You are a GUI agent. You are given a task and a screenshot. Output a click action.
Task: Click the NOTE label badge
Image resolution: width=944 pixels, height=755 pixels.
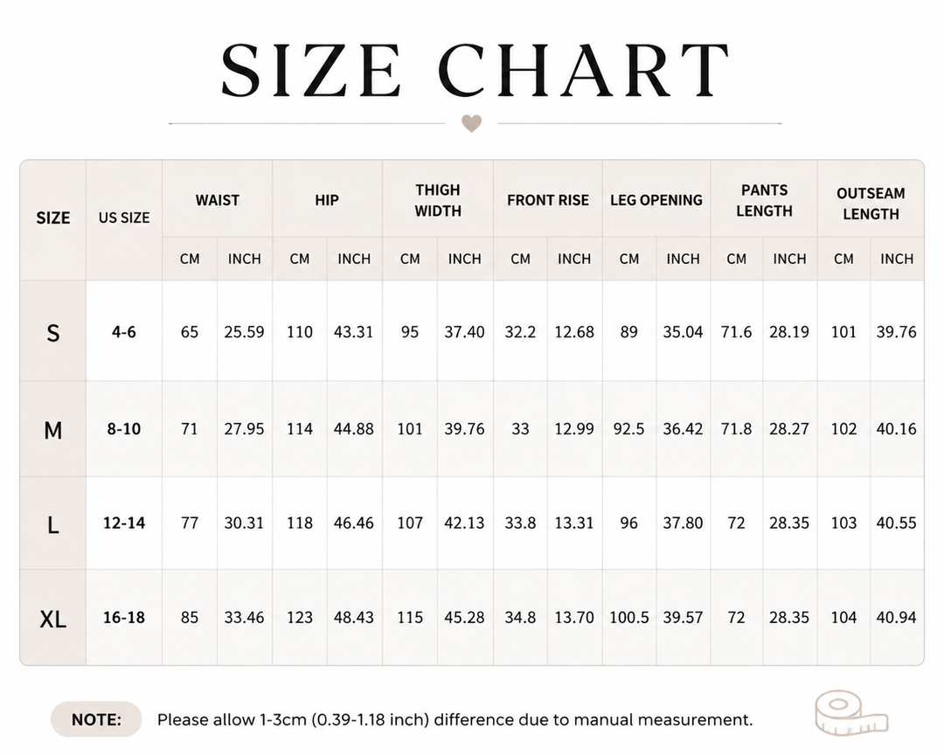[96, 719]
